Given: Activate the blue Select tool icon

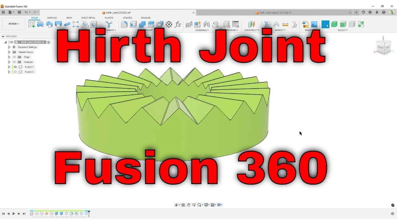Looking at the screenshot, I should tap(325, 24).
